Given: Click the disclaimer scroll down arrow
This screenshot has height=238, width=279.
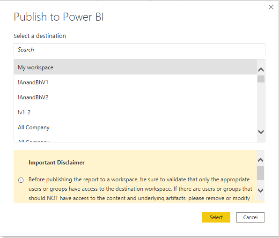Looking at the screenshot, I should (260, 190).
